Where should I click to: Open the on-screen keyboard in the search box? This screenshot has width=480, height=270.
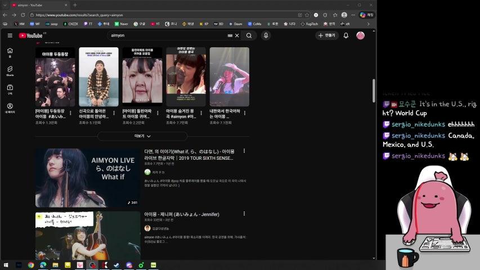pos(230,35)
